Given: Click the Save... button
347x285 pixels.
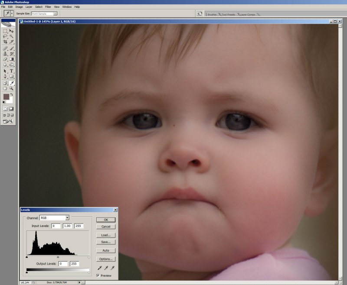Looking at the screenshot, I should 106,242.
